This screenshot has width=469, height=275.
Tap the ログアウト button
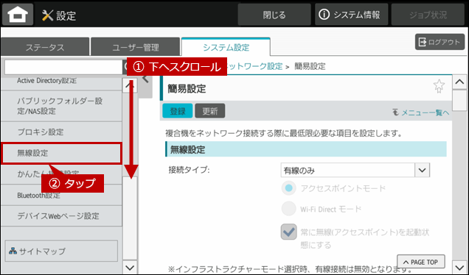pyautogui.click(x=440, y=42)
